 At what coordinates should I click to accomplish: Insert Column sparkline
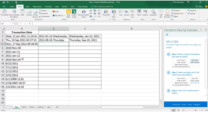point(126,13)
